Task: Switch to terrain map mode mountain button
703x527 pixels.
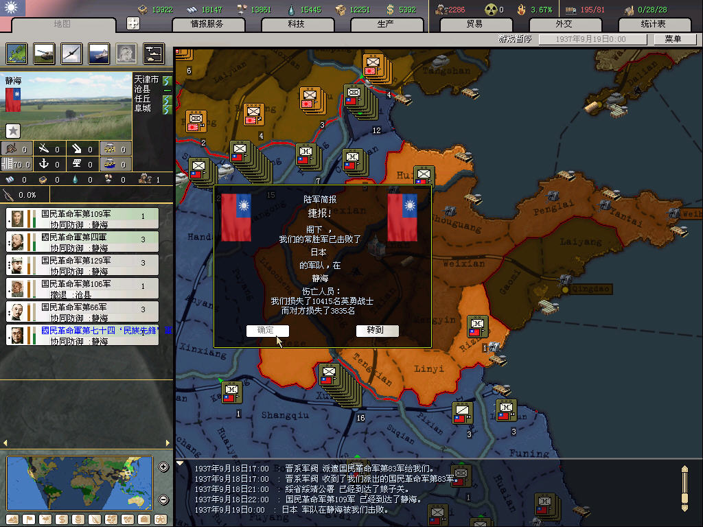Action: 12,519
